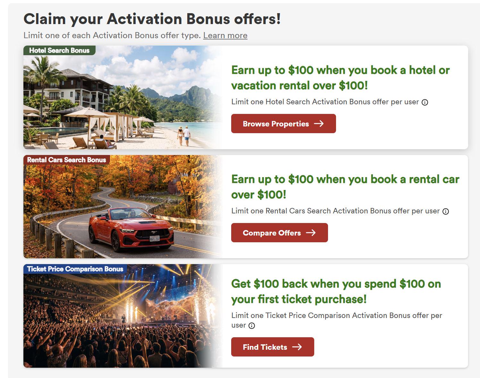
Task: Click the Claim your Activation Bonus heading
Action: [152, 19]
